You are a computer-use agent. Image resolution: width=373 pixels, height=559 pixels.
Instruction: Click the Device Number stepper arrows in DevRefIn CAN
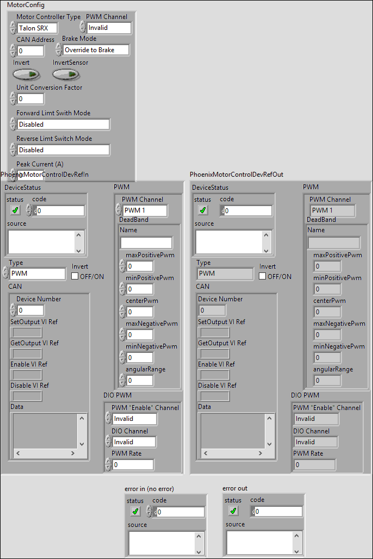point(13,310)
